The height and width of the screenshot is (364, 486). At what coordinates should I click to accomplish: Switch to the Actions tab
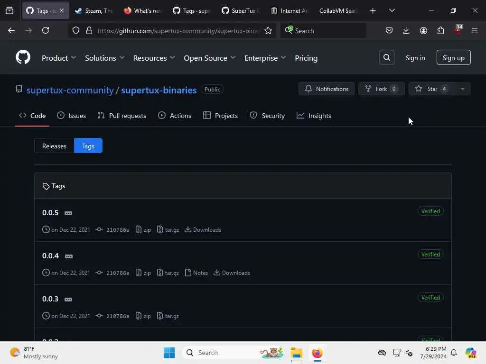click(x=175, y=116)
